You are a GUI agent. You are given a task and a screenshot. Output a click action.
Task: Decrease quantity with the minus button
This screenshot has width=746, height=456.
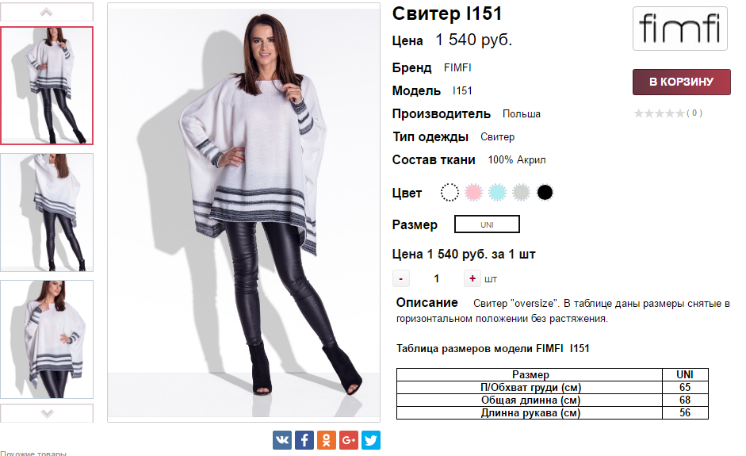pyautogui.click(x=401, y=278)
